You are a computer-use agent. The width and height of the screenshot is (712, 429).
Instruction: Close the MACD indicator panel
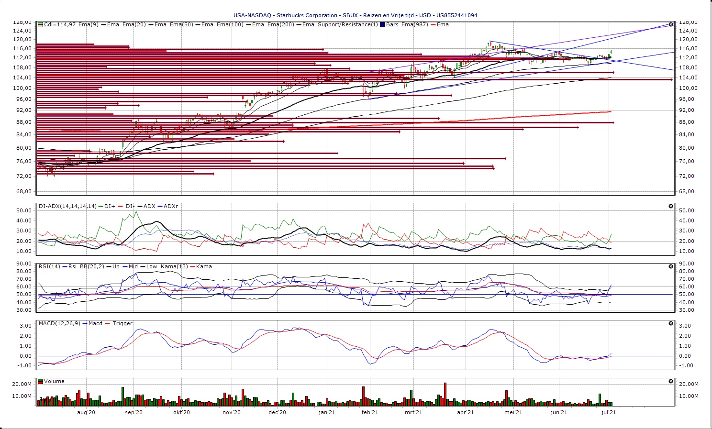click(x=671, y=323)
